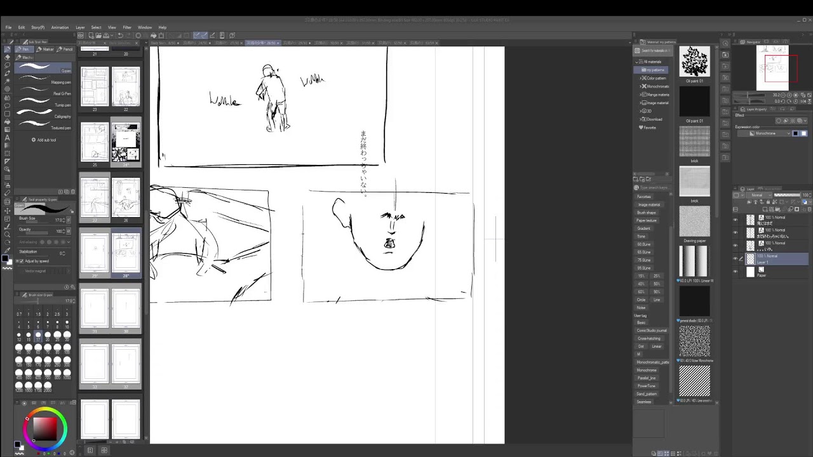Screen dimensions: 813x457
Task: Select the Lasso selection tool
Action: click(x=8, y=65)
